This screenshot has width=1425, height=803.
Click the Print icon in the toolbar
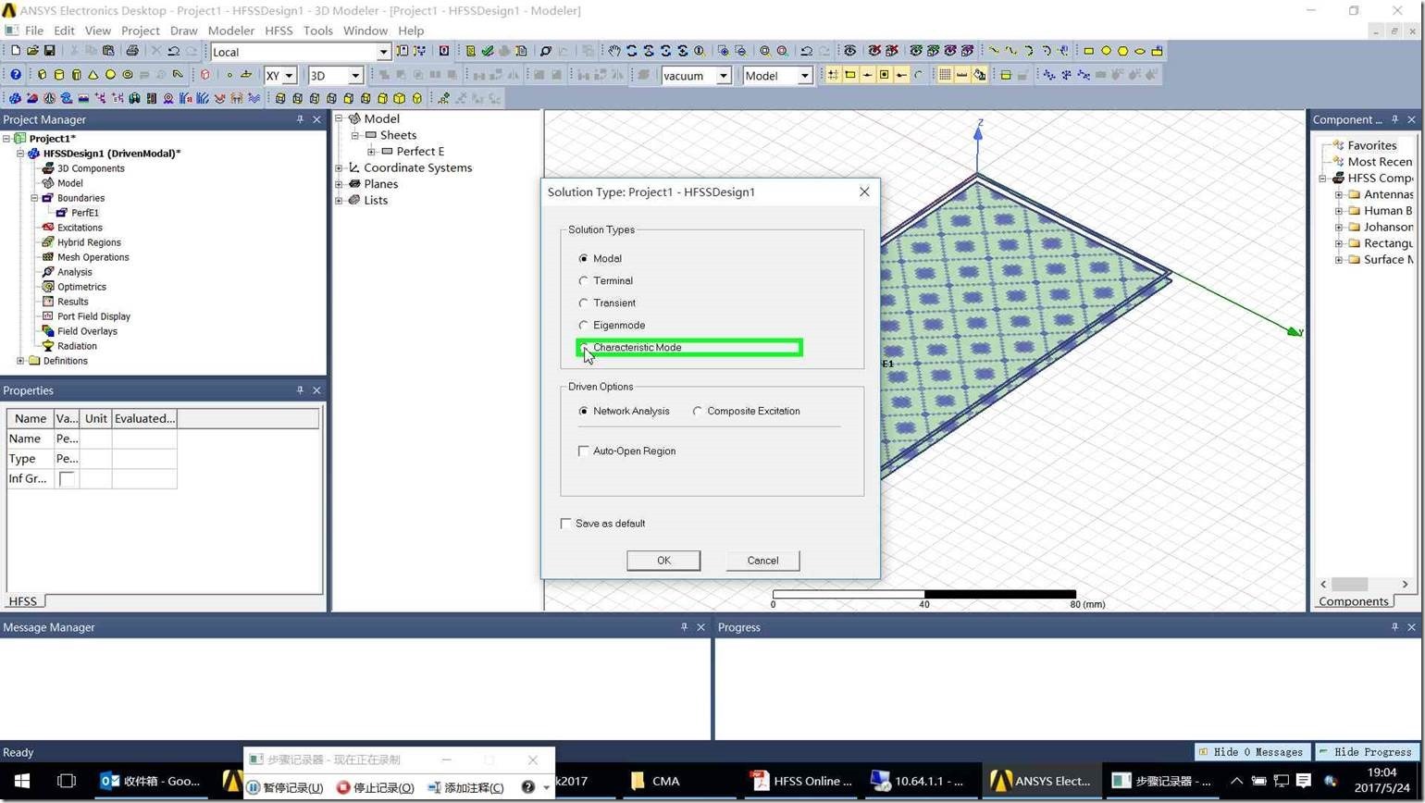(131, 51)
